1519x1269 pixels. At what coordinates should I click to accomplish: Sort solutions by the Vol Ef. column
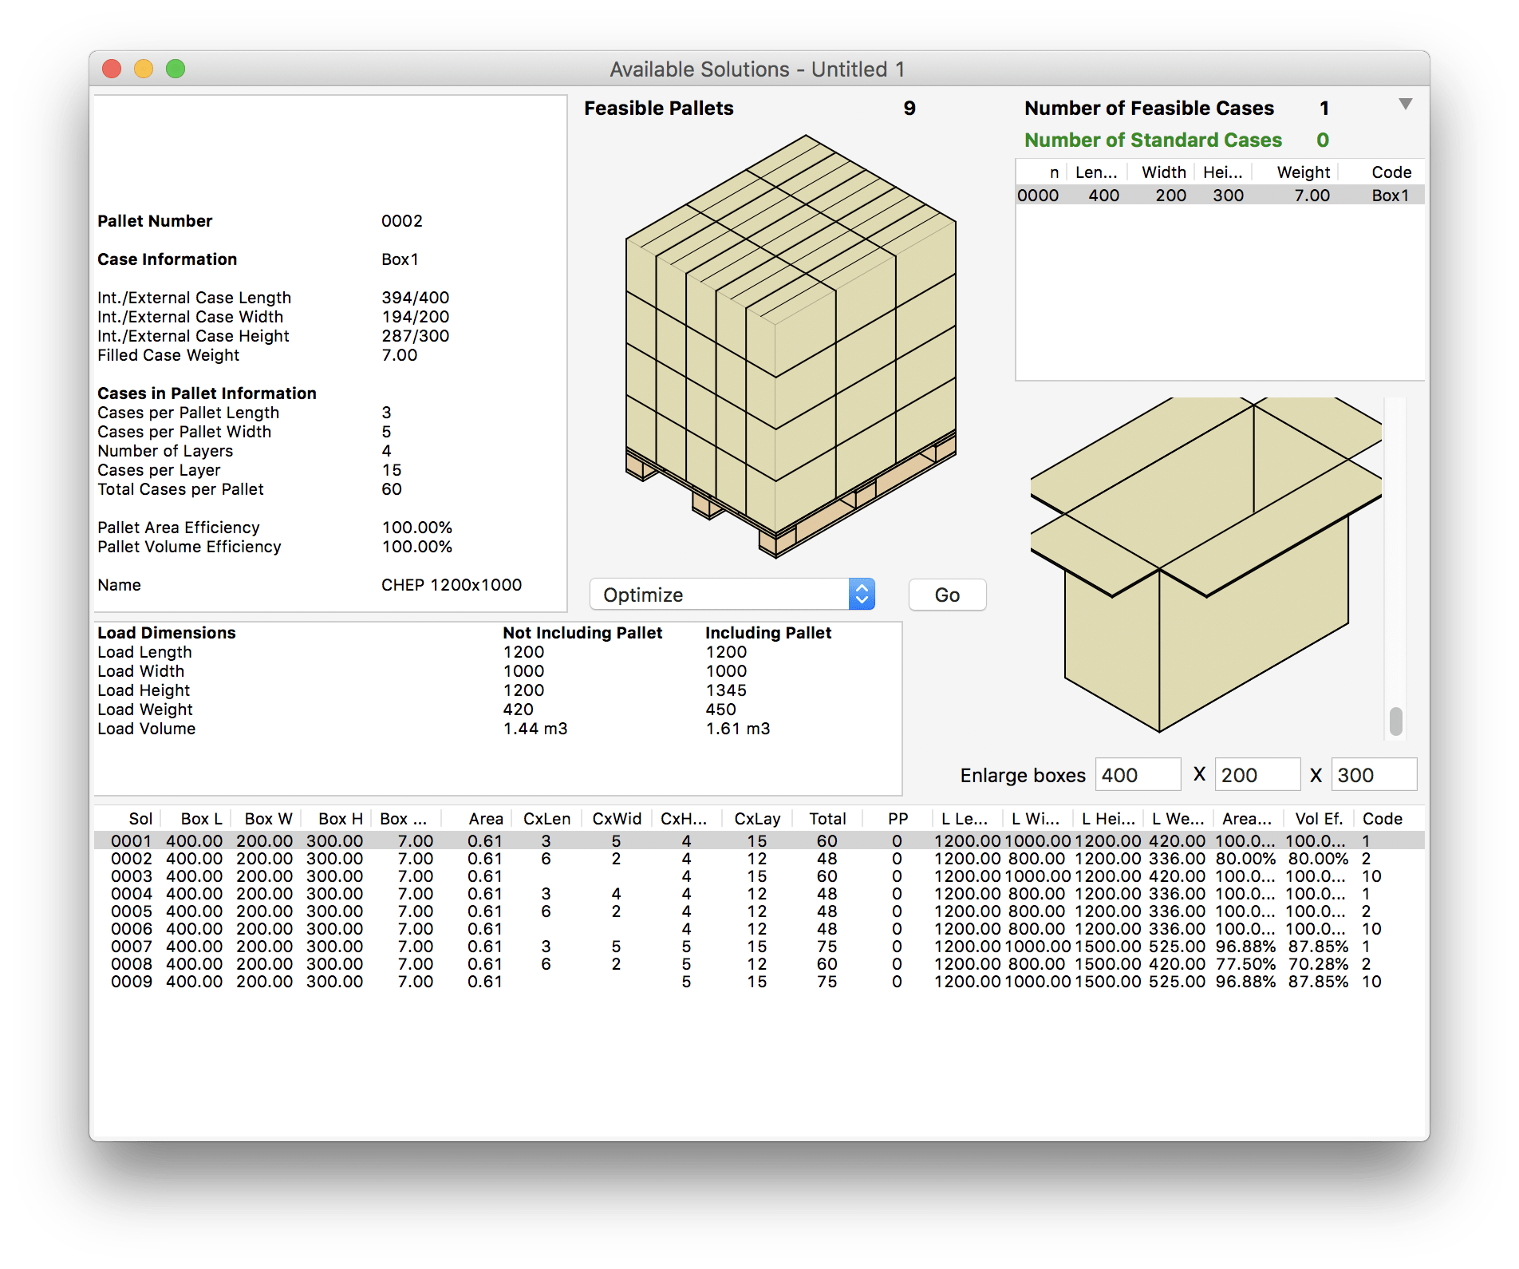pos(1320,818)
